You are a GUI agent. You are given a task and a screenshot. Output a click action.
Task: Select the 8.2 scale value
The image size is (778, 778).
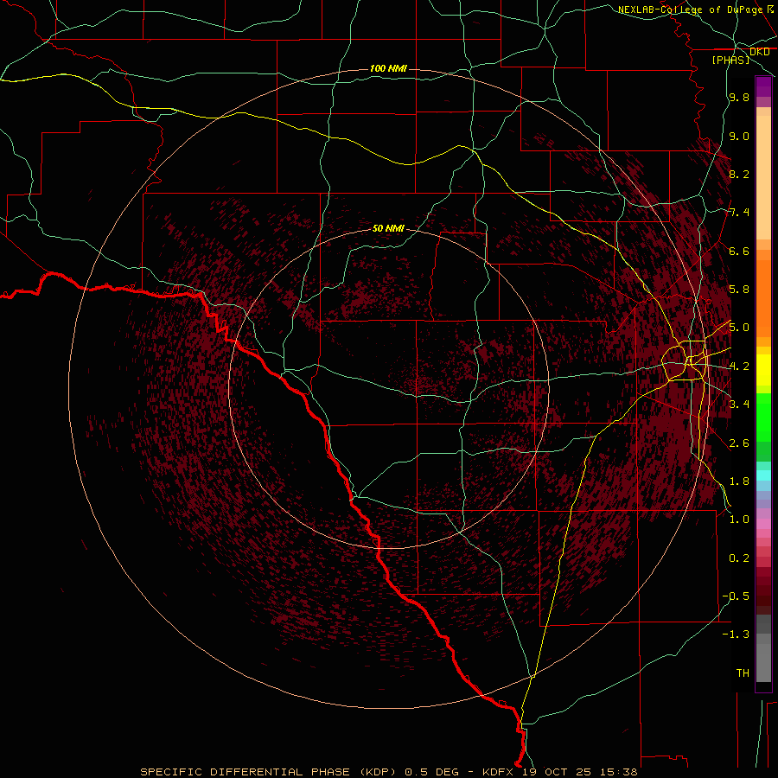click(x=739, y=174)
